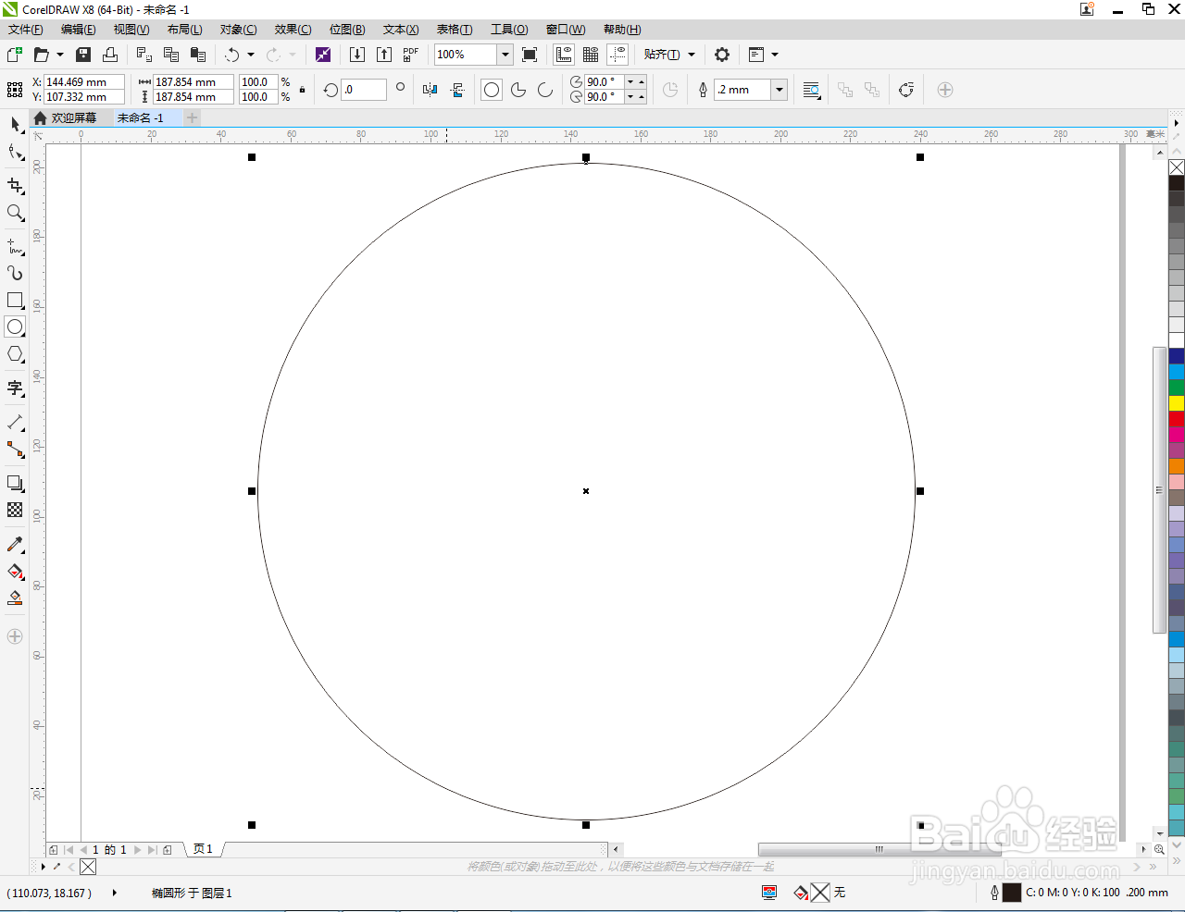1185x912 pixels.
Task: Print the document via the printer icon
Action: pos(110,55)
